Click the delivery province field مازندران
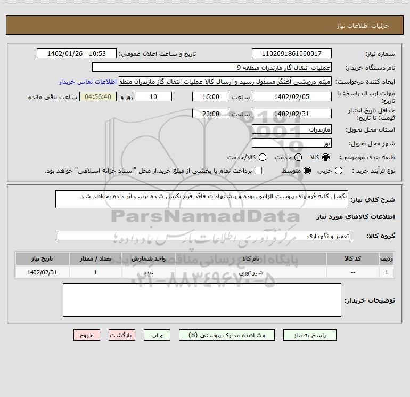The width and height of the screenshot is (410, 397). 292,129
